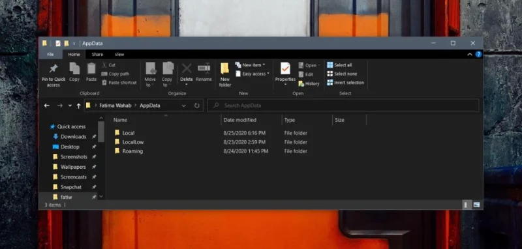
Task: Click the Properties icon
Action: pyautogui.click(x=285, y=68)
